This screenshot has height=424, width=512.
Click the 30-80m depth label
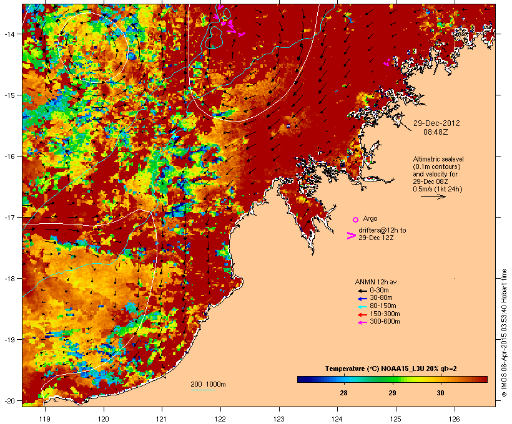click(x=381, y=298)
